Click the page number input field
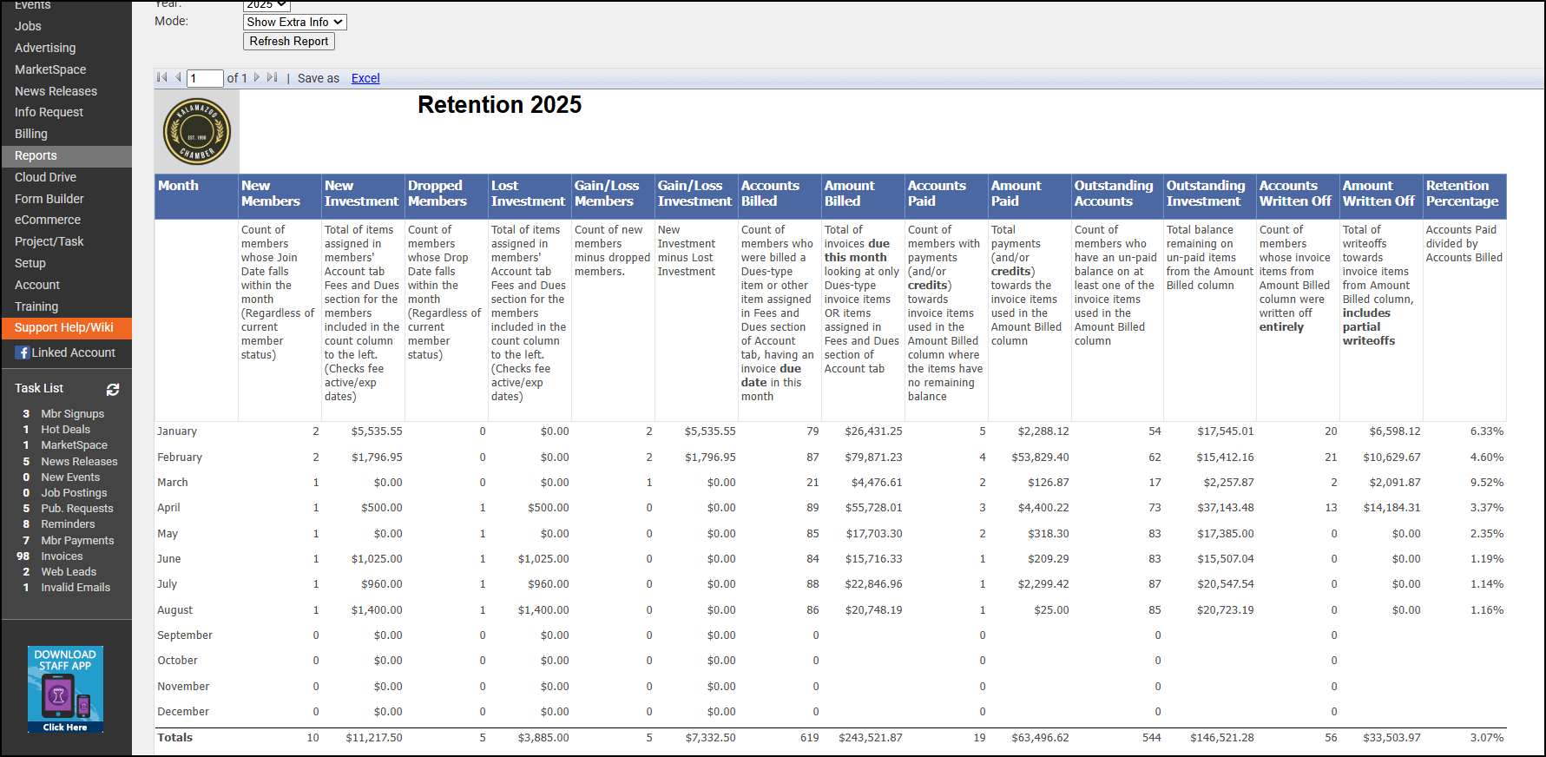Image resolution: width=1546 pixels, height=757 pixels. tap(205, 78)
